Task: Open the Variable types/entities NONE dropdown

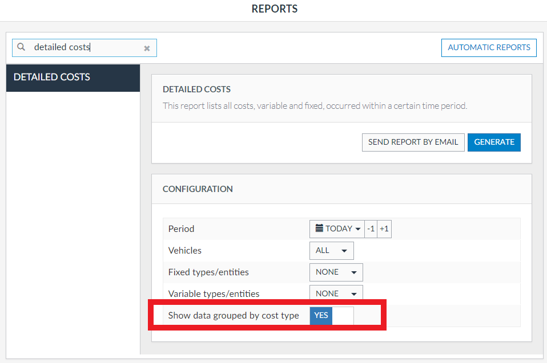Action: [336, 293]
